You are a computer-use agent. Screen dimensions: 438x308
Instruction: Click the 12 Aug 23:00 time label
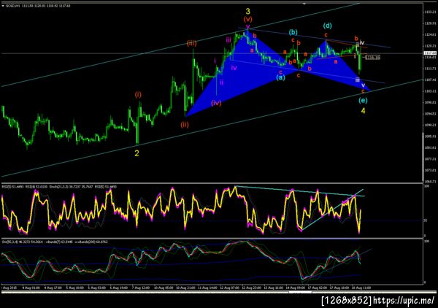point(251,288)
